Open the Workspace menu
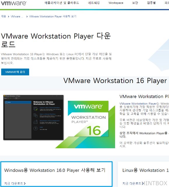This screenshot has height=187, width=169. (116, 3)
